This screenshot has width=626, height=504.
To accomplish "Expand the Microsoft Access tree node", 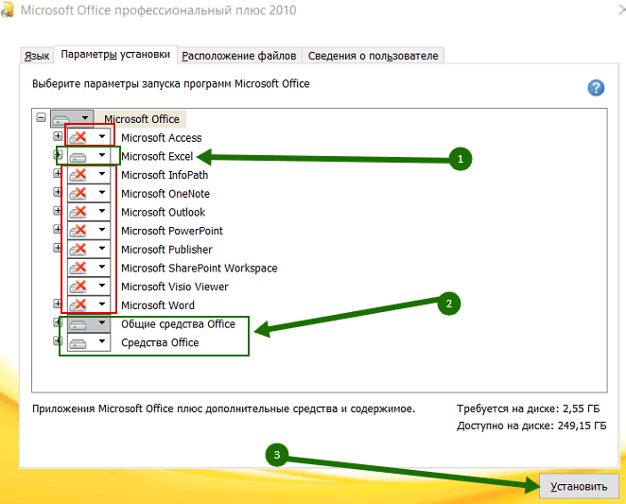I will point(58,136).
